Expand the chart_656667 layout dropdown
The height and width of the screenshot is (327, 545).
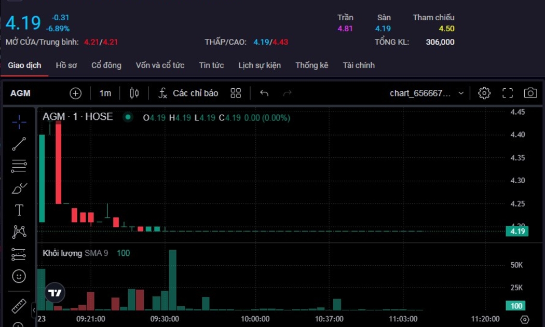pos(461,93)
